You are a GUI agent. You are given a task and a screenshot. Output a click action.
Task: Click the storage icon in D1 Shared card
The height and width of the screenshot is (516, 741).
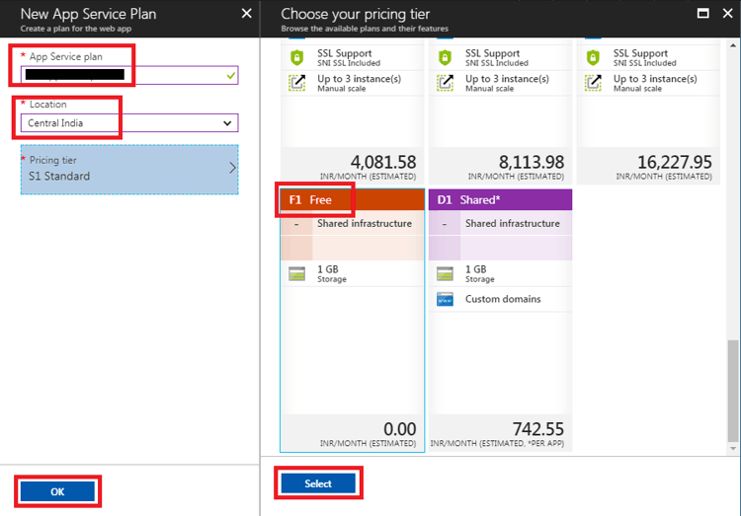[x=445, y=273]
